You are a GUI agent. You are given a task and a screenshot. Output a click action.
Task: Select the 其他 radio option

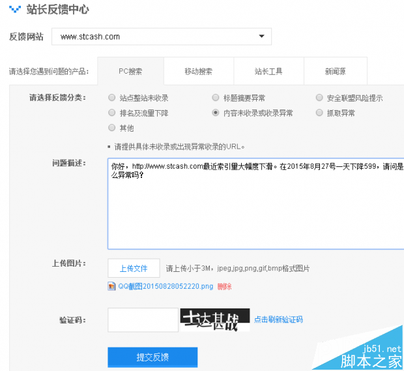(x=112, y=128)
